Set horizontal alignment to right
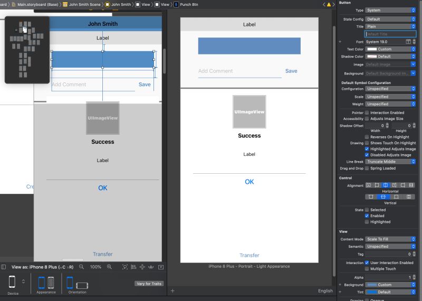This screenshot has width=422, height=301. click(x=402, y=185)
